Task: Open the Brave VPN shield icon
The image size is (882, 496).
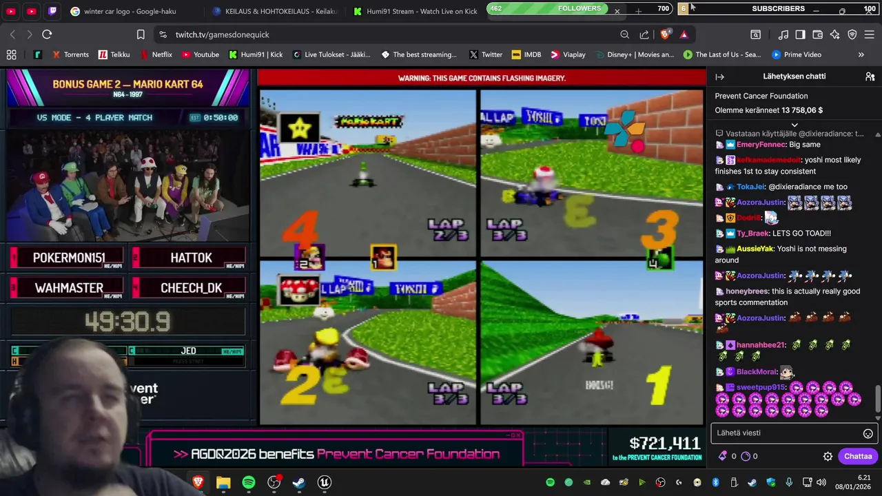Action: point(852,34)
